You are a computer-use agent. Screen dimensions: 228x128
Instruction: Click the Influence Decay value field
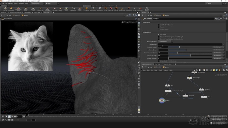click(x=163, y=50)
